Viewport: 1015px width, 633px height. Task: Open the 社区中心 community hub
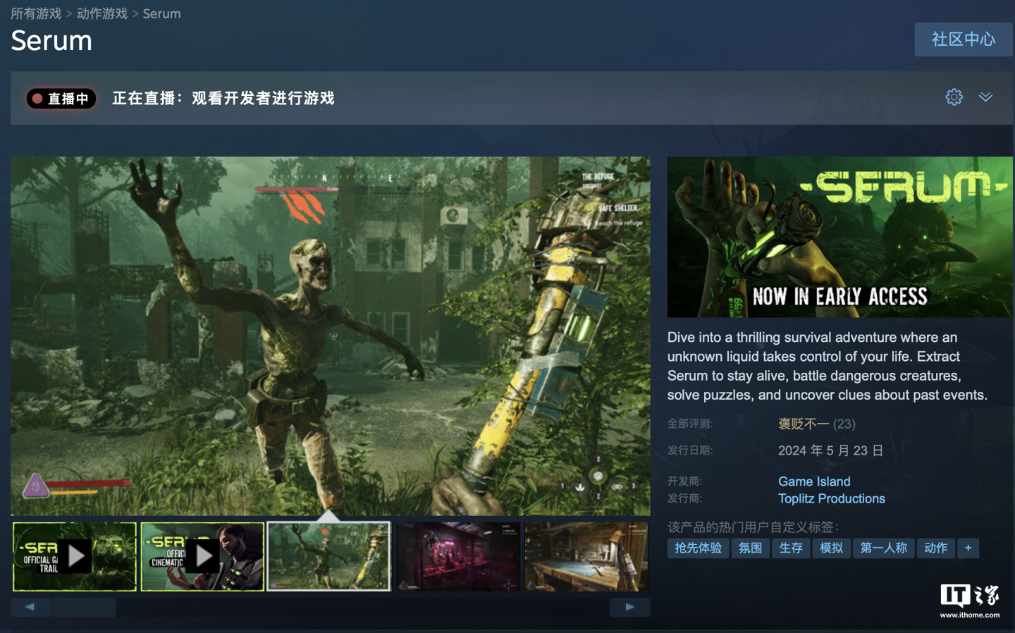coord(964,39)
